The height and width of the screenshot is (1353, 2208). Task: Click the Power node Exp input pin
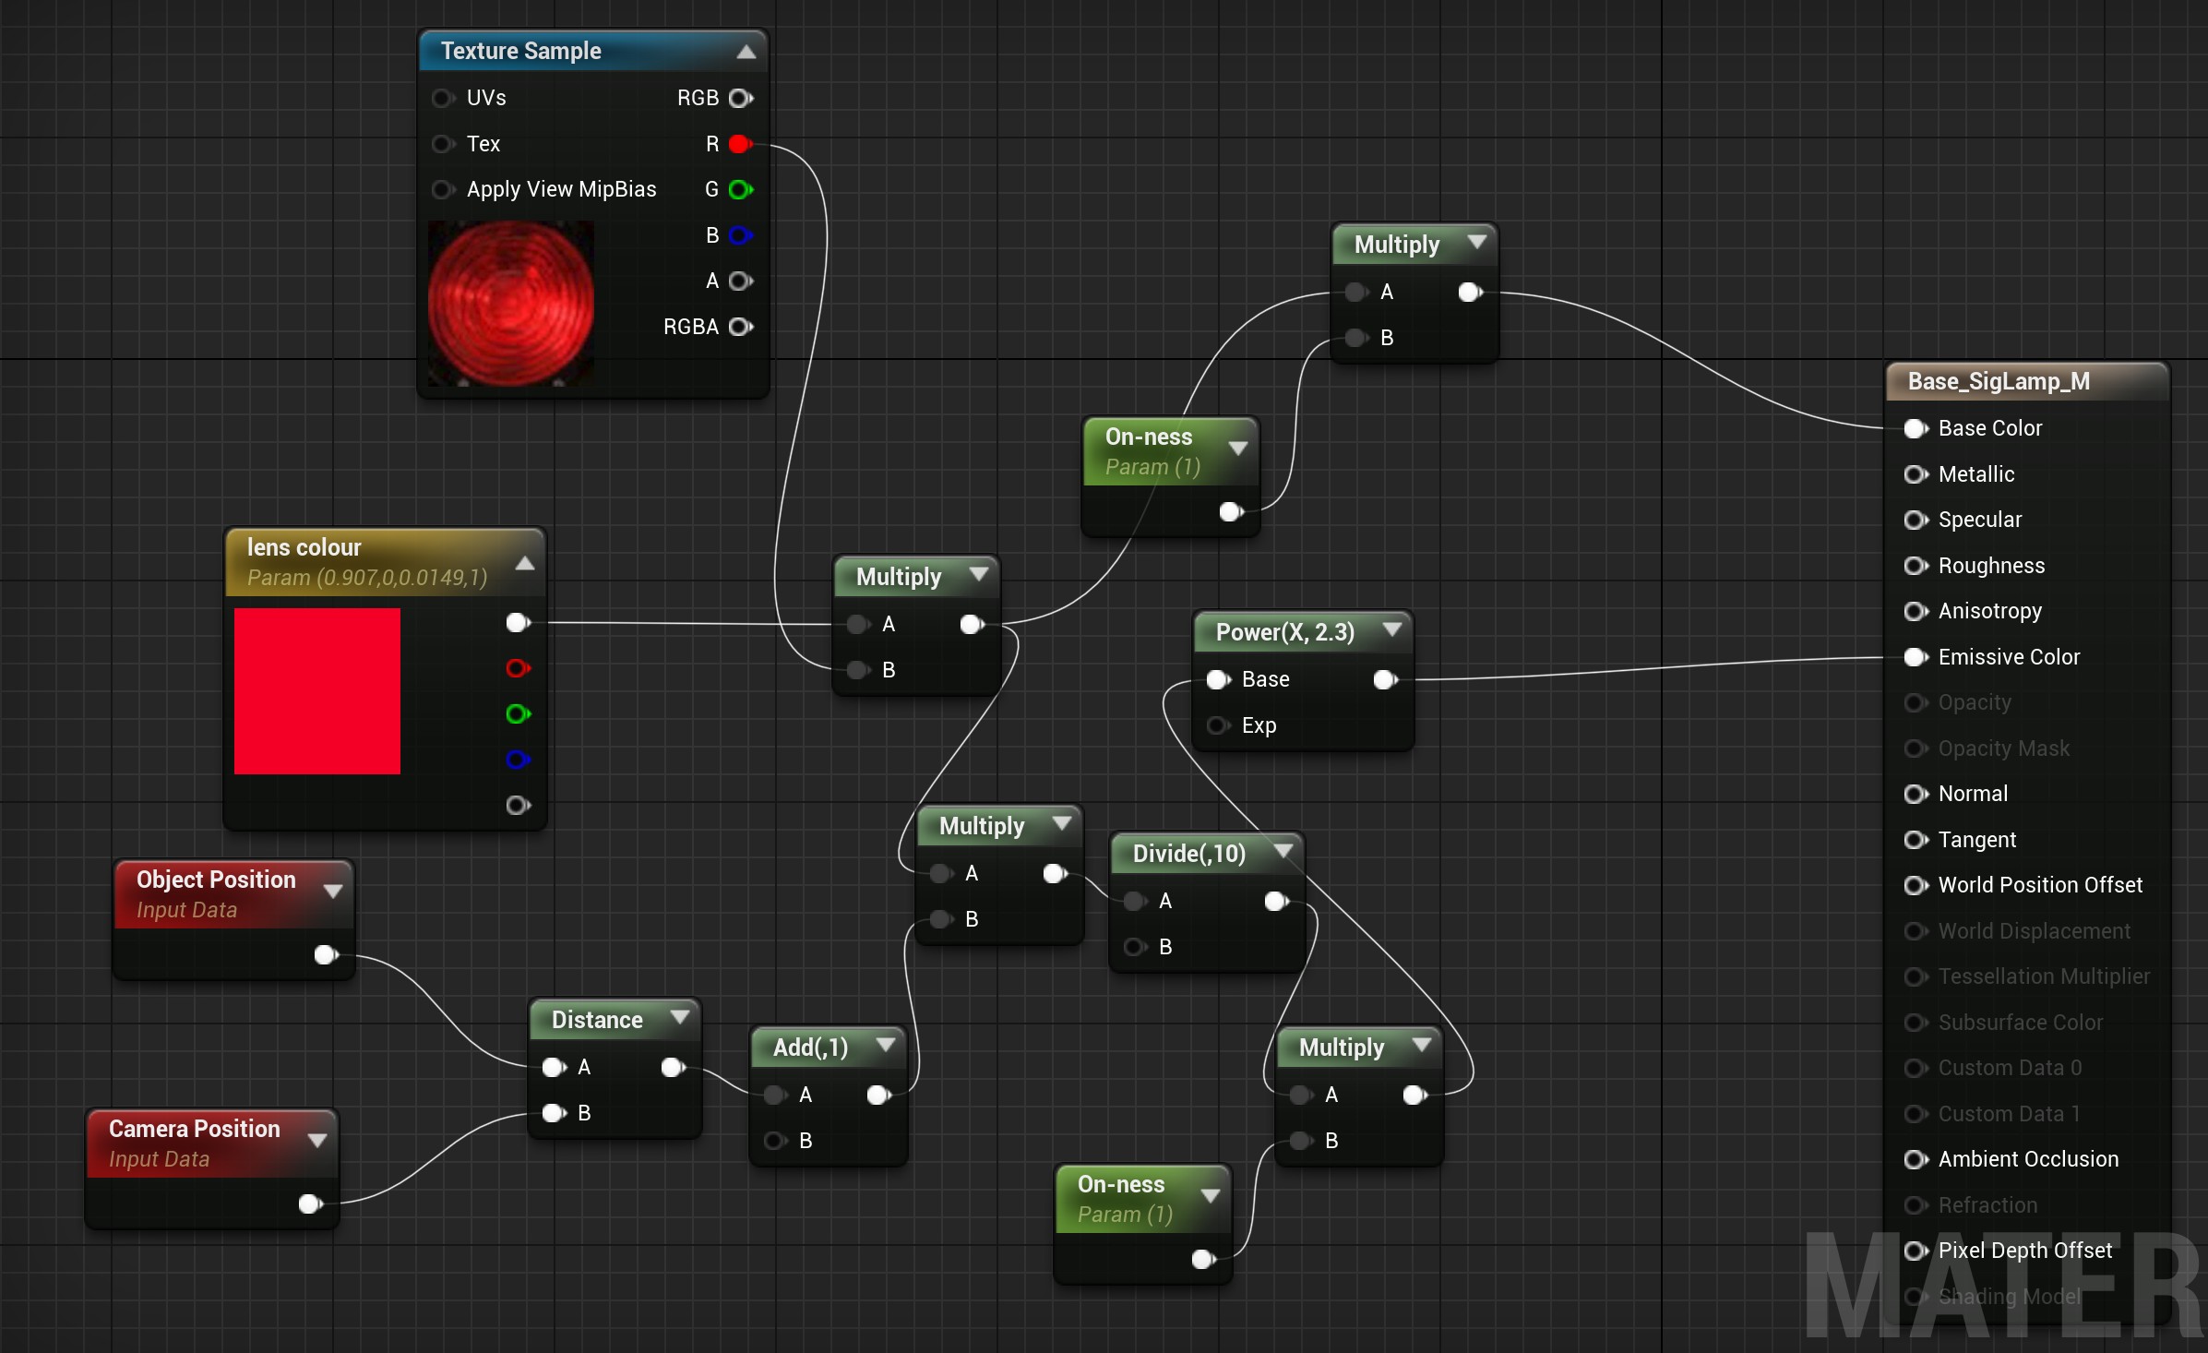tap(1217, 725)
